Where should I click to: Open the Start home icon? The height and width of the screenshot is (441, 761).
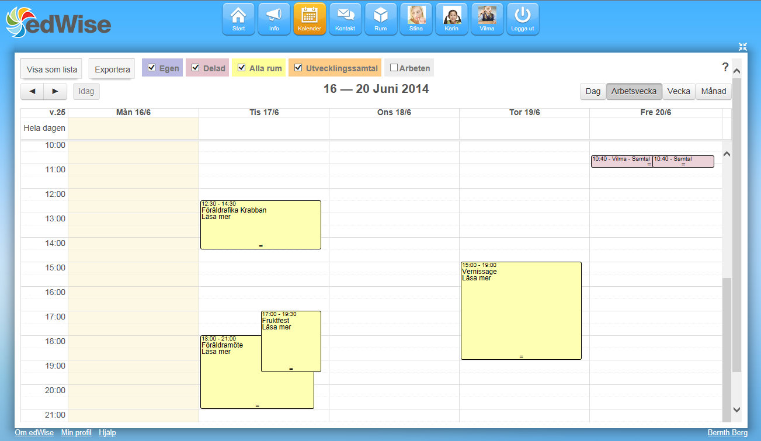pos(238,19)
